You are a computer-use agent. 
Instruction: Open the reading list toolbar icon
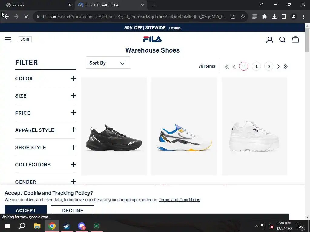(255, 17)
